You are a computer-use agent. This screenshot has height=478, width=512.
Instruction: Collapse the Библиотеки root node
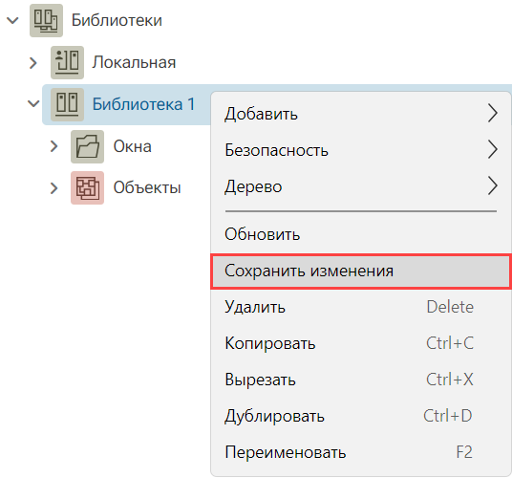tap(12, 21)
